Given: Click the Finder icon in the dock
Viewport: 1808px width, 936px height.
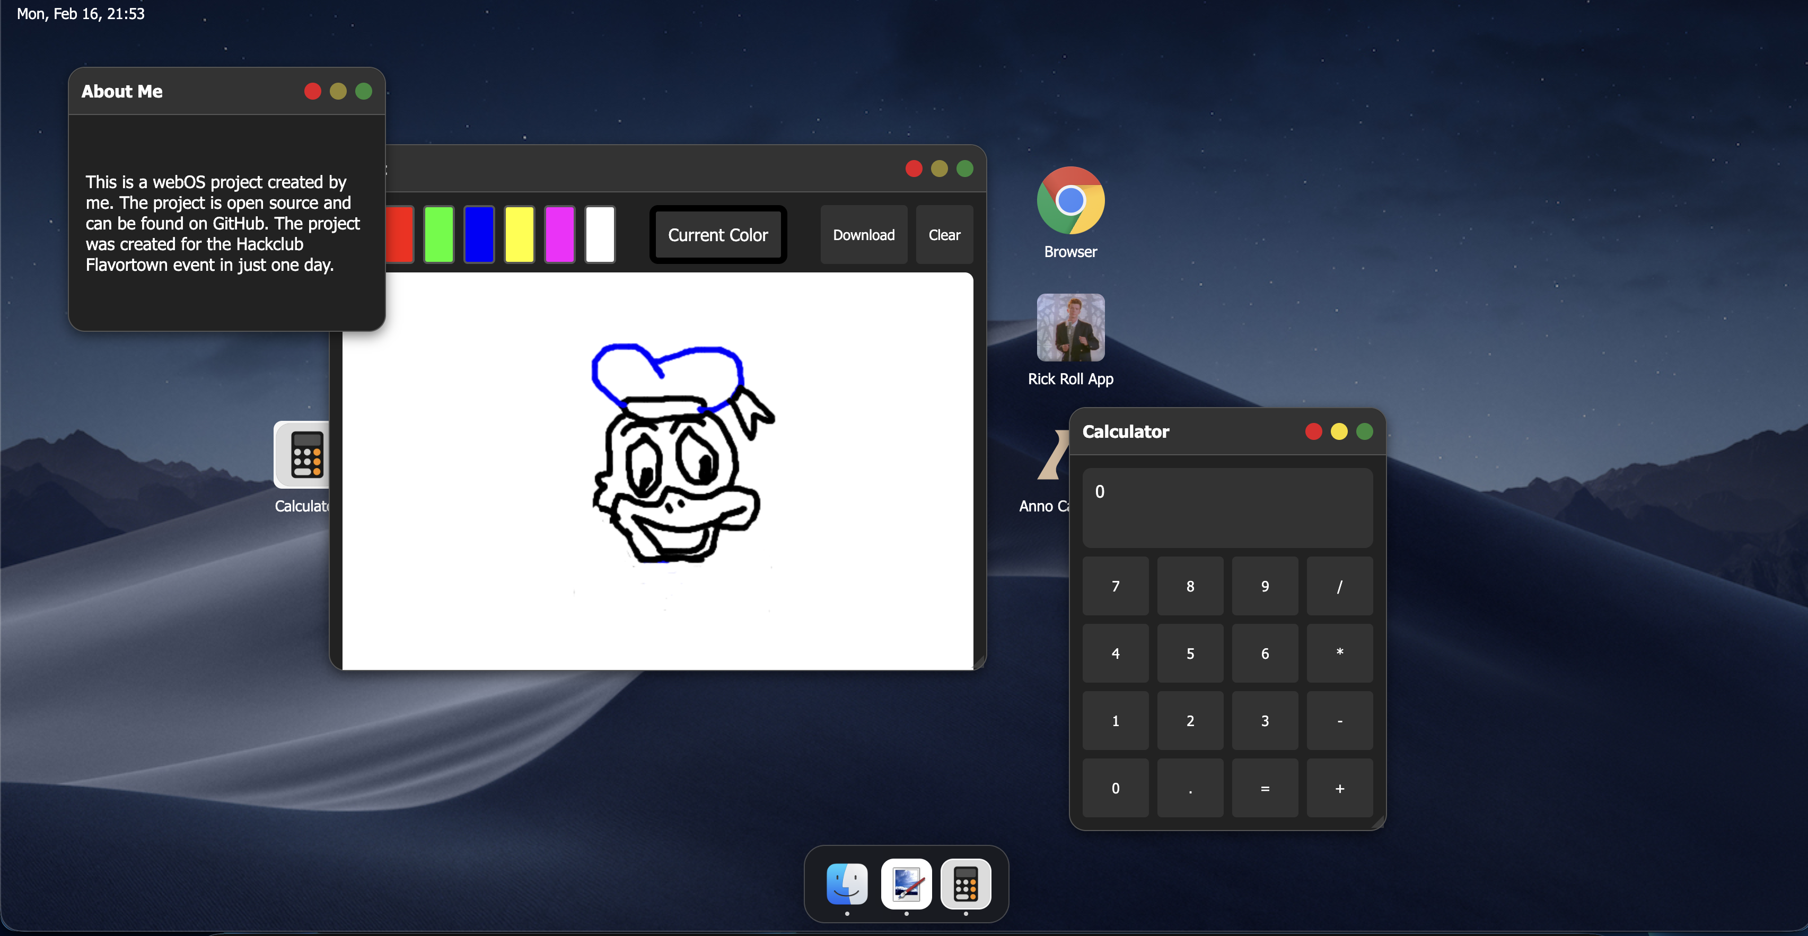Looking at the screenshot, I should (x=846, y=884).
